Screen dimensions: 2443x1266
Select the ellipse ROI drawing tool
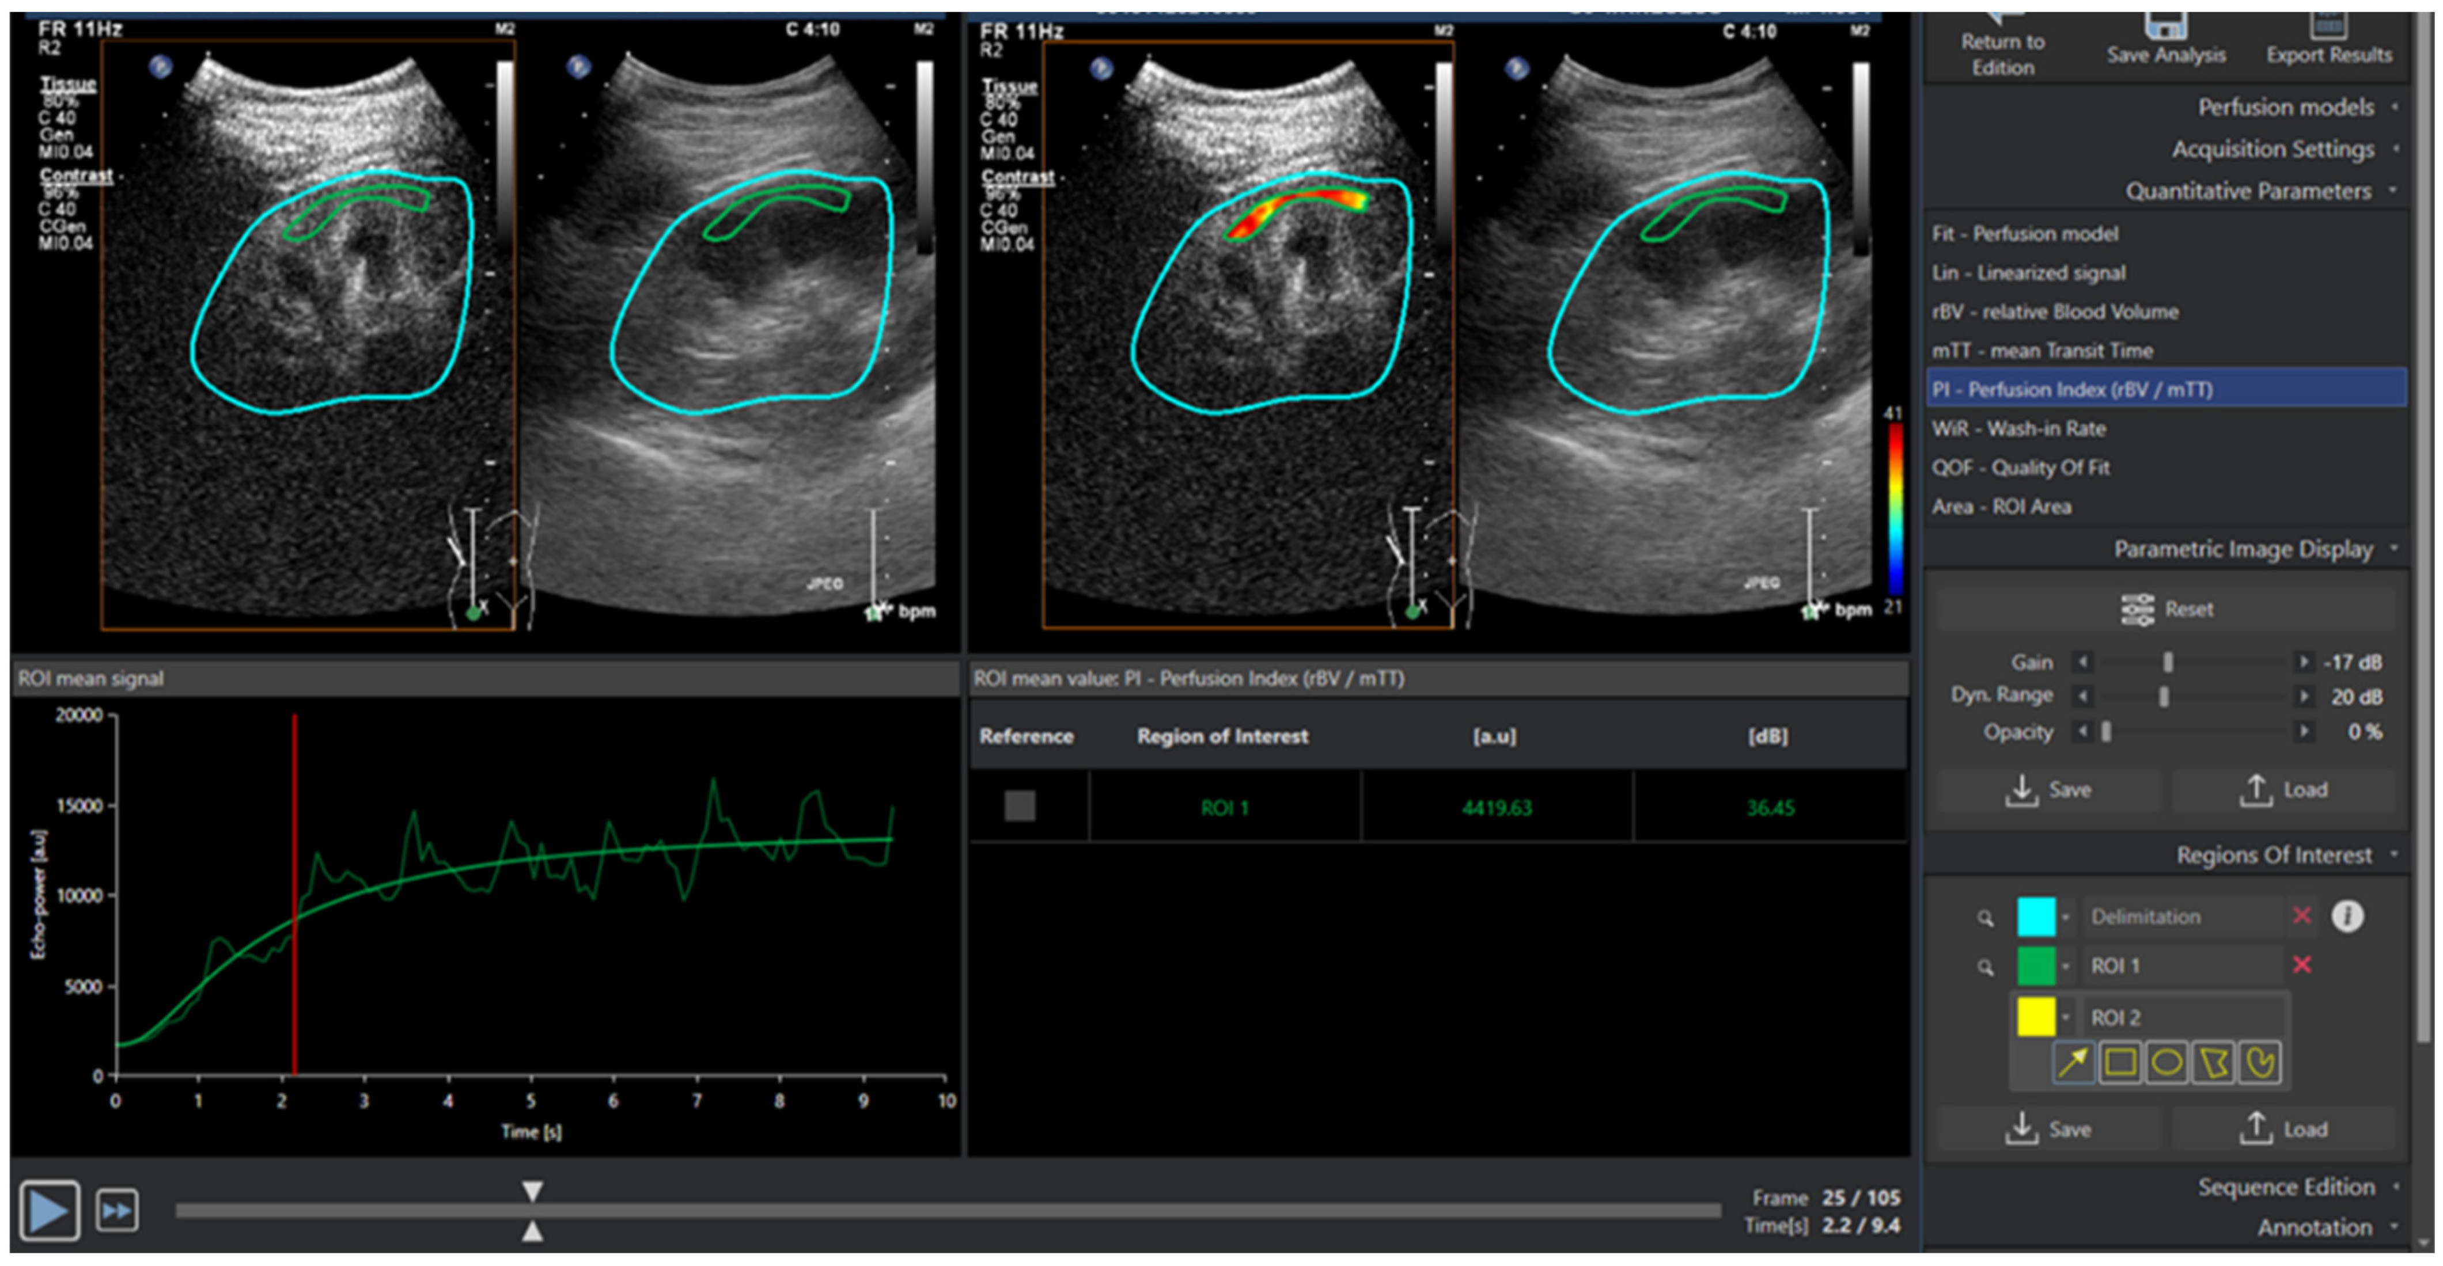click(x=2167, y=1062)
